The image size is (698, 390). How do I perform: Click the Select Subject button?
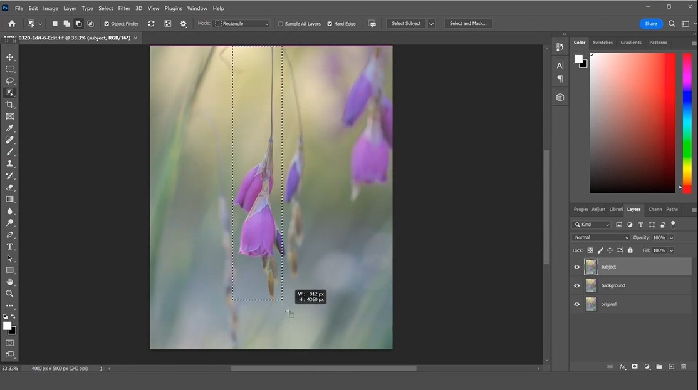(x=406, y=24)
